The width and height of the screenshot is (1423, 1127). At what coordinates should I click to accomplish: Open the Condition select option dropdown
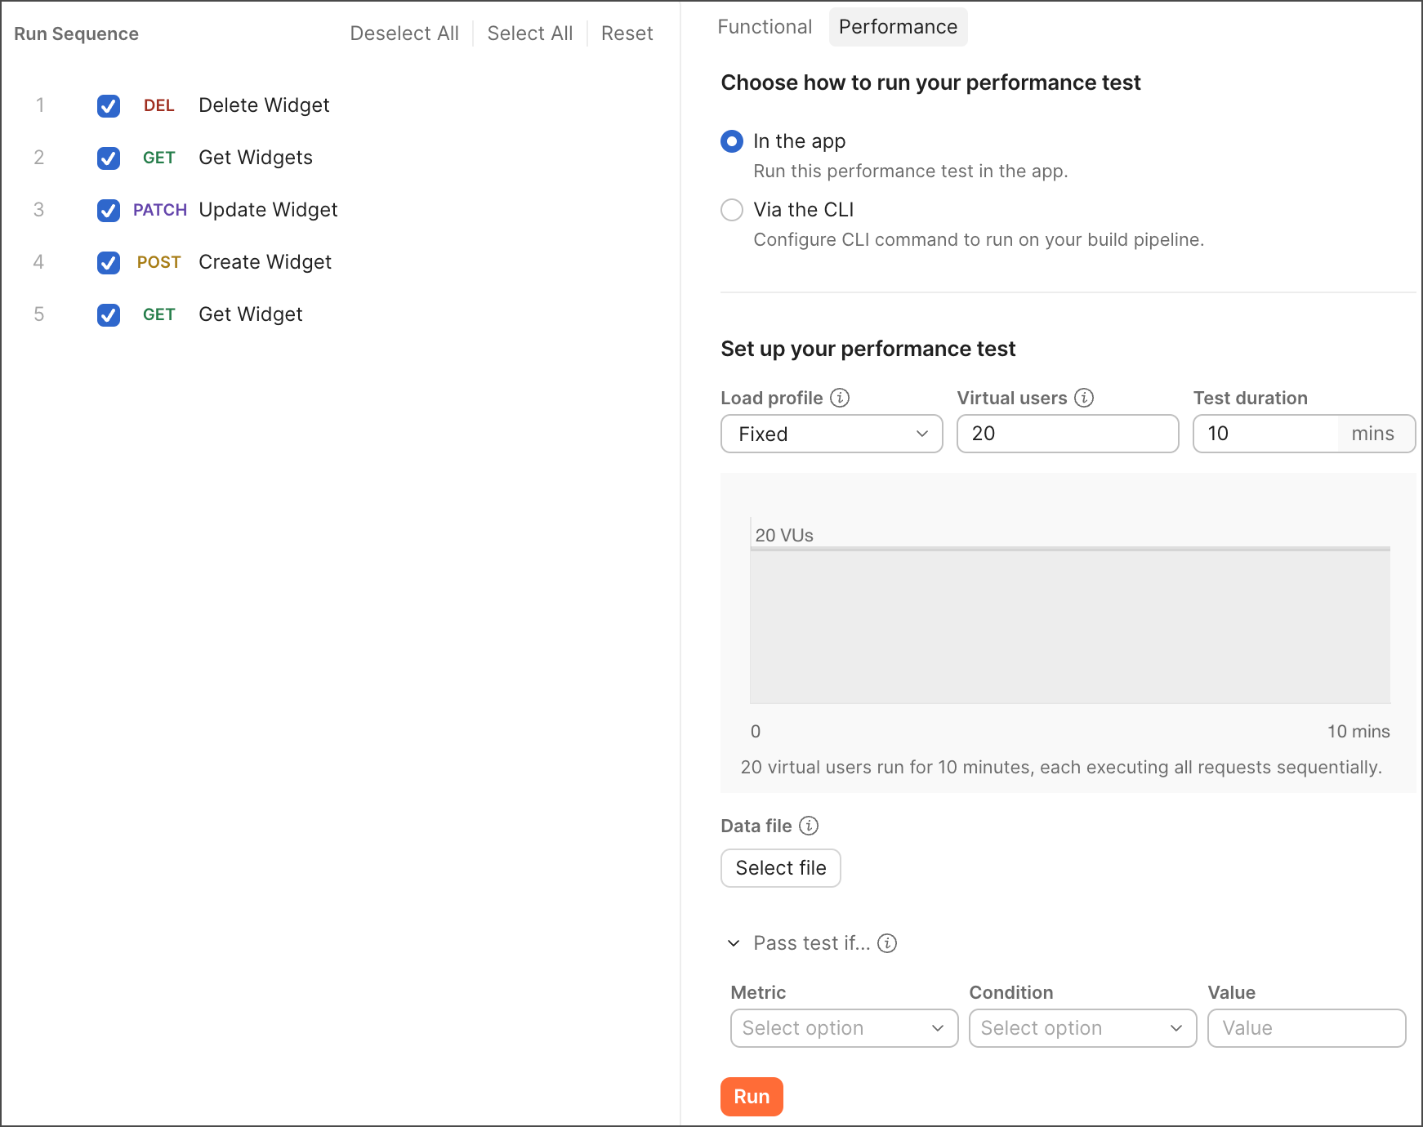[1082, 1027]
